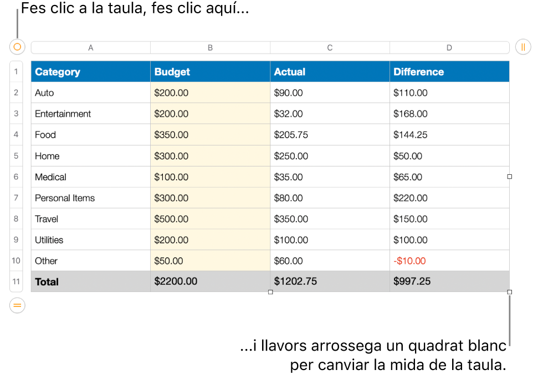This screenshot has width=538, height=375.
Task: Click the $350.00 Food budget cell
Action: tap(211, 134)
